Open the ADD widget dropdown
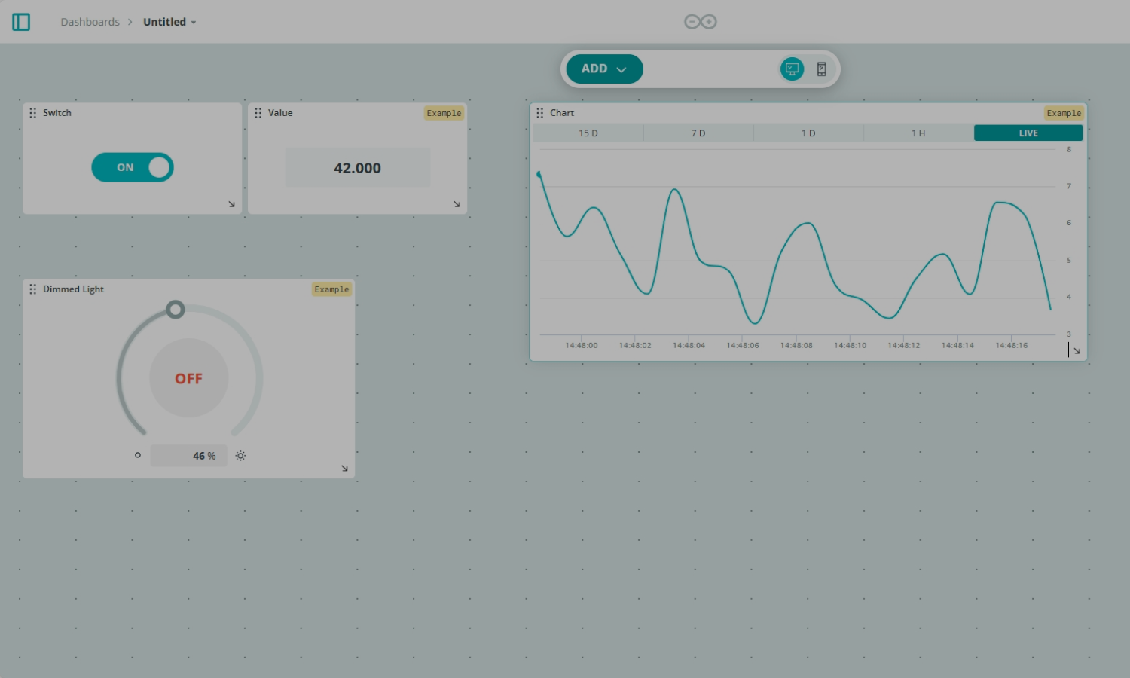 pos(604,69)
